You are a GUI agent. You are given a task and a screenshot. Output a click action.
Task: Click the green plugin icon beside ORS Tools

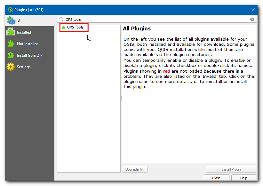[64, 28]
